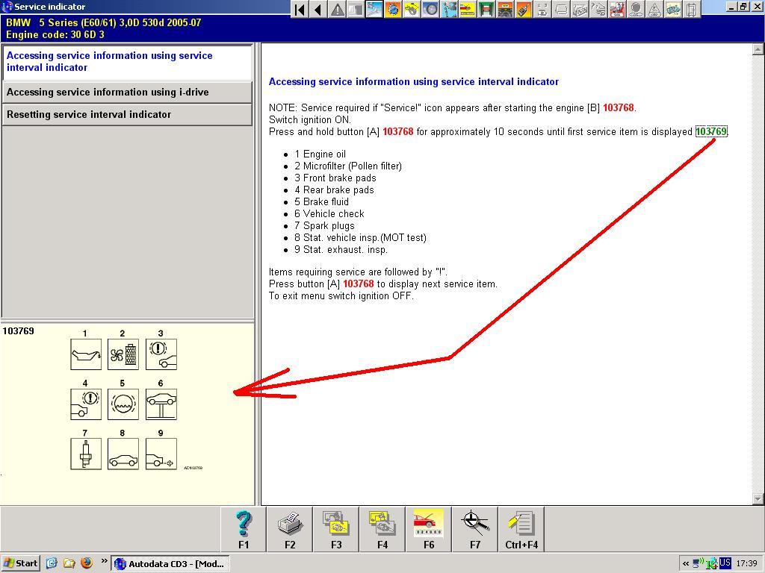Expand hidden tray icons with « chevron
765x573 pixels.
pyautogui.click(x=686, y=564)
